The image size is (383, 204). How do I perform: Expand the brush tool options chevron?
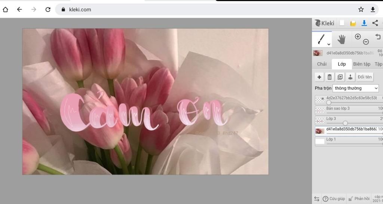pos(329,44)
